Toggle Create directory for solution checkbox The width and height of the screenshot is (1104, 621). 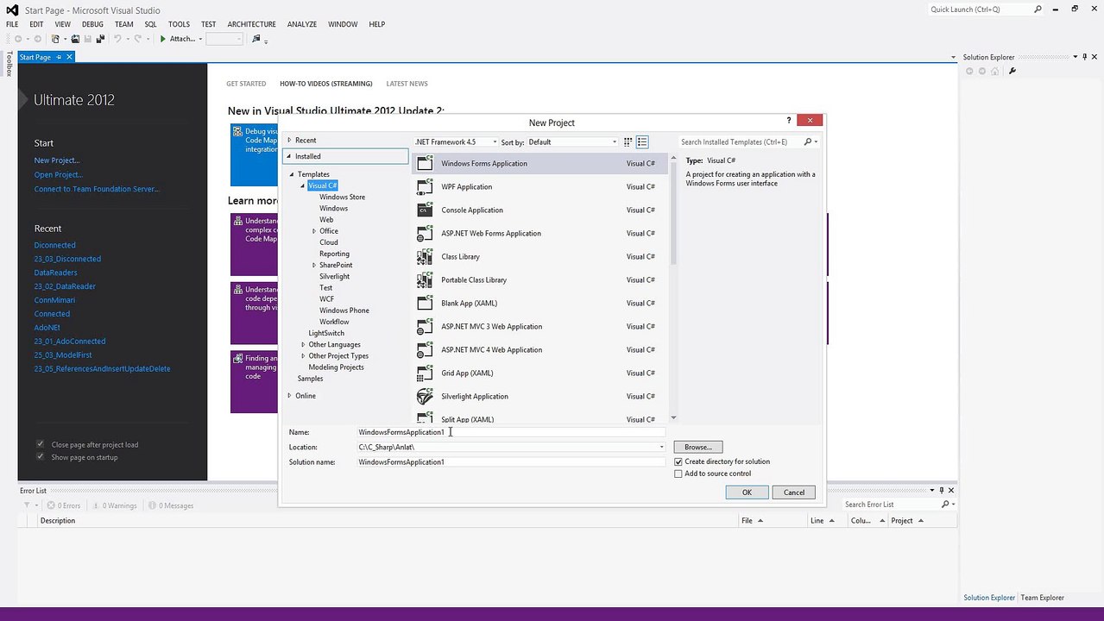click(678, 461)
